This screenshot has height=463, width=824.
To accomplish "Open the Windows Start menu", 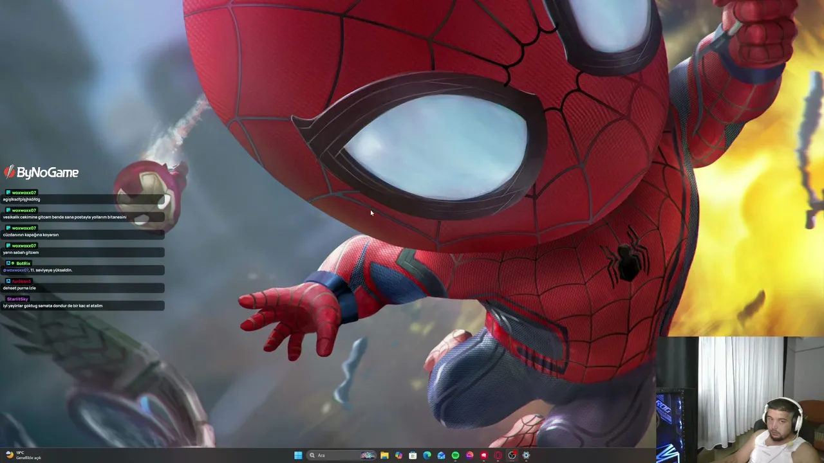I will pos(298,455).
